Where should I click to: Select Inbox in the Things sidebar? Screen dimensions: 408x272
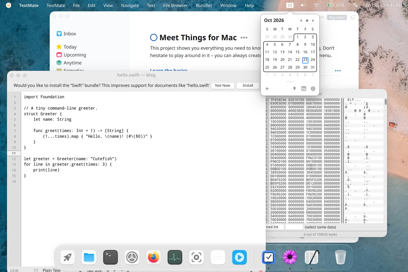point(66,34)
